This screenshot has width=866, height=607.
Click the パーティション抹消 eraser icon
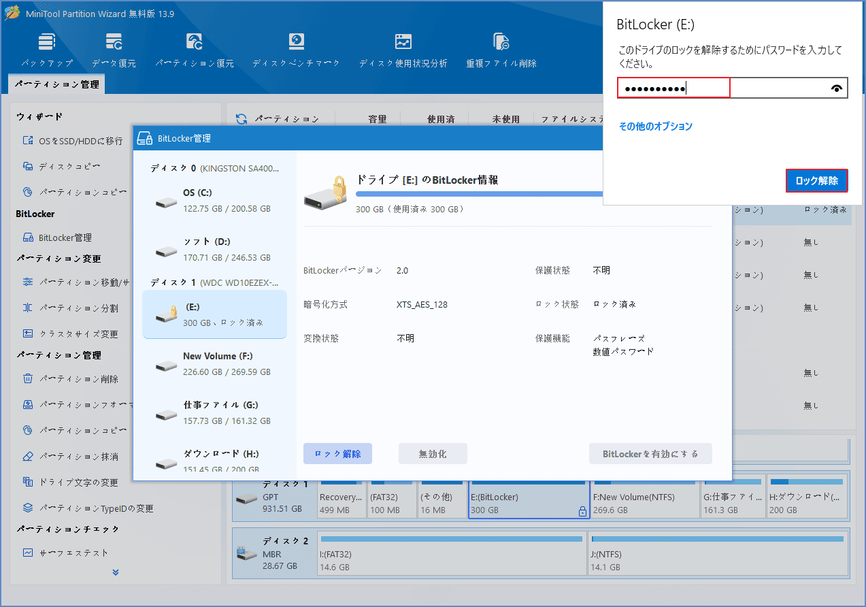pos(28,456)
